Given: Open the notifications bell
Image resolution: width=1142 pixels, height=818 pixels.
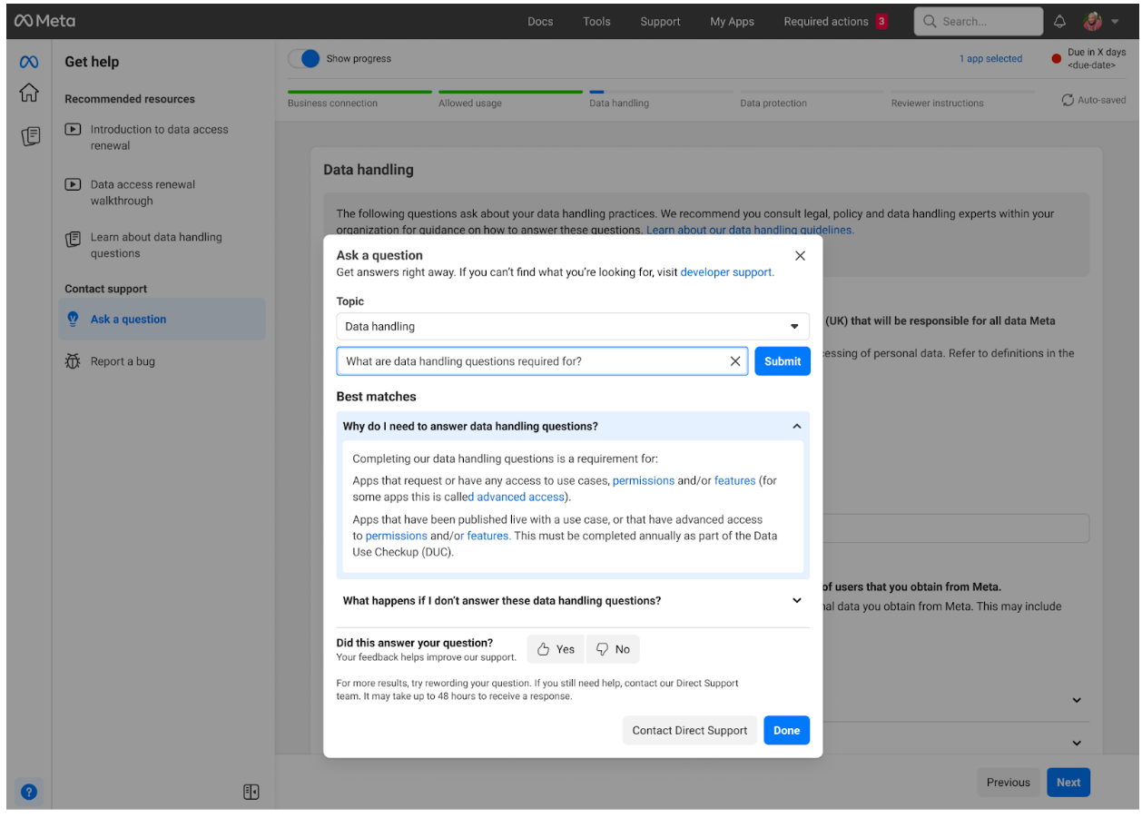Looking at the screenshot, I should pyautogui.click(x=1059, y=22).
